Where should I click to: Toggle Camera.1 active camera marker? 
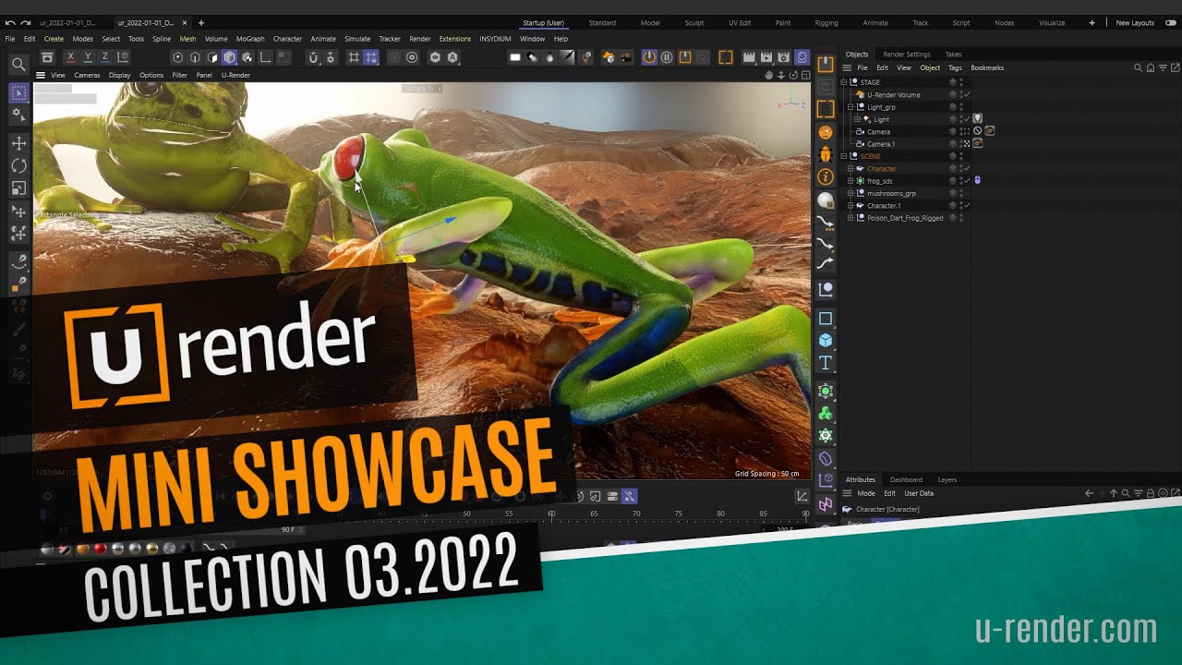pos(967,144)
